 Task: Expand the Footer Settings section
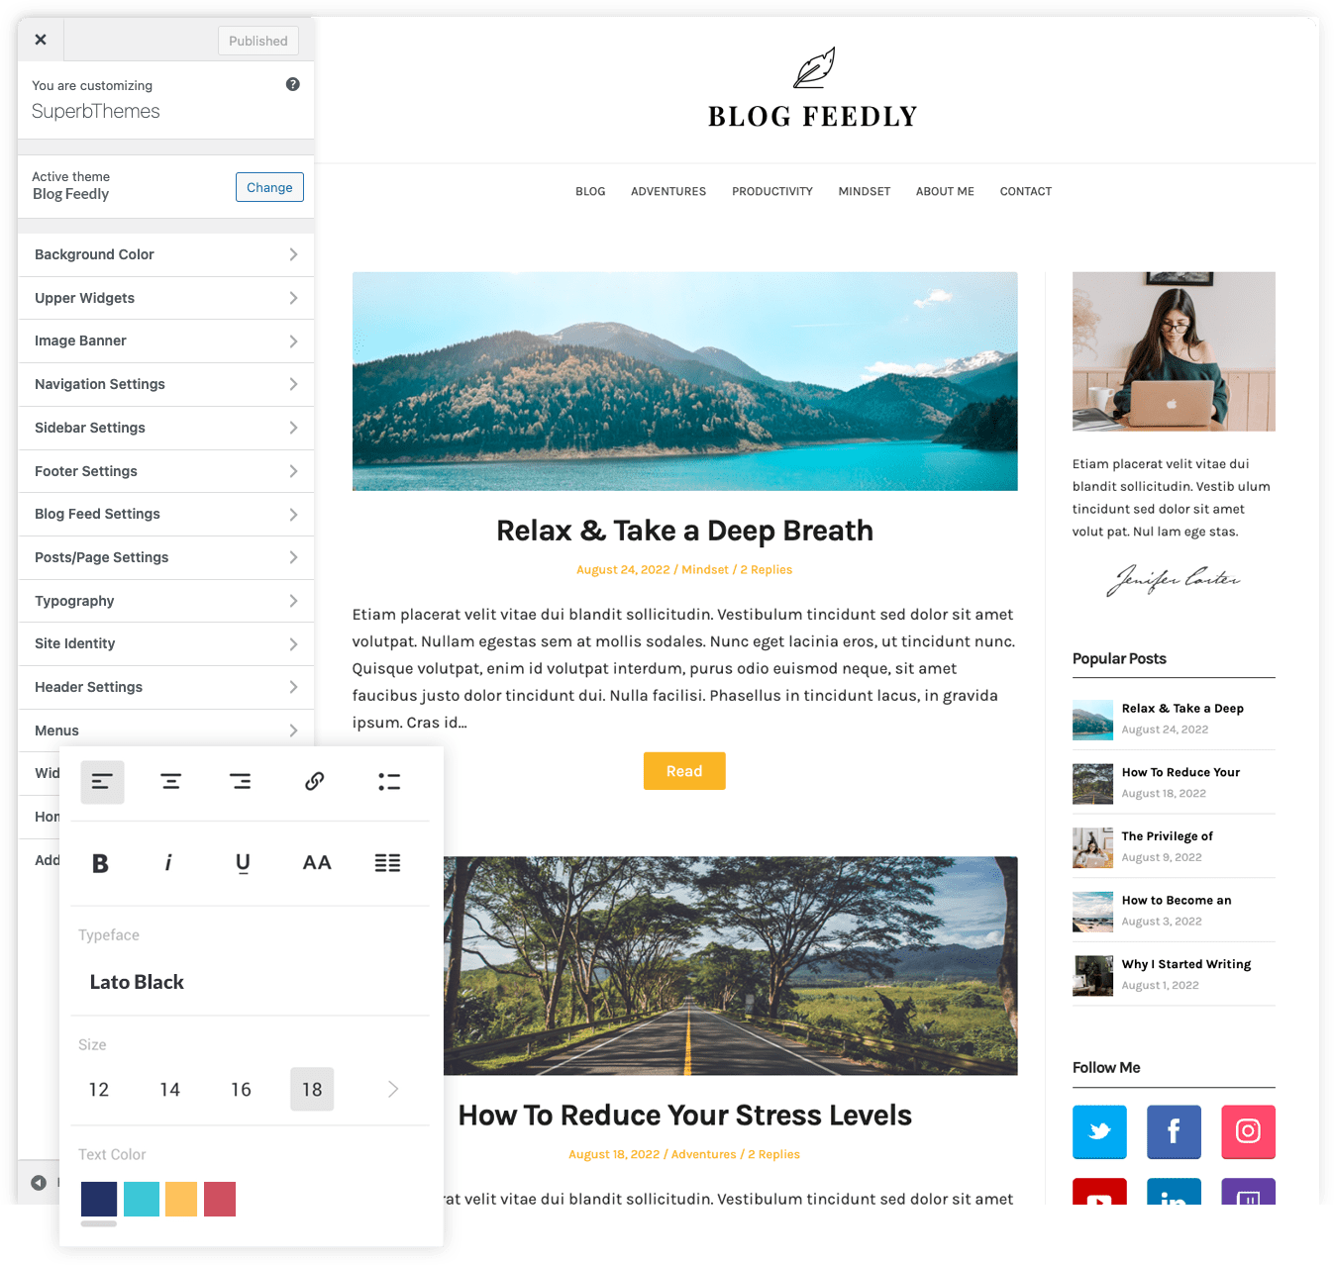(x=166, y=471)
